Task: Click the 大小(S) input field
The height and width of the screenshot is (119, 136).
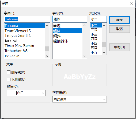Action: pyautogui.click(x=98, y=19)
